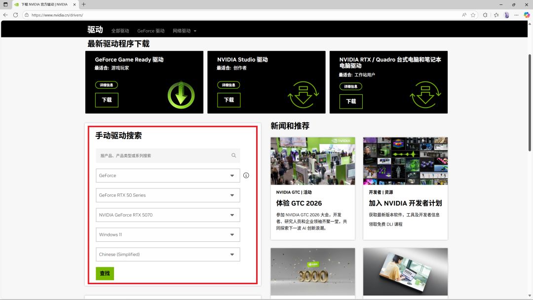Image resolution: width=533 pixels, height=300 pixels.
Task: Go to the GeForce 驱动 nav item
Action: click(x=151, y=31)
